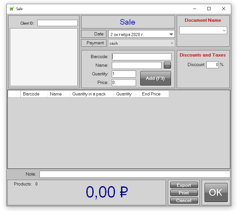The image size is (244, 211).
Task: Click the Discount percentage field
Action: coord(212,64)
